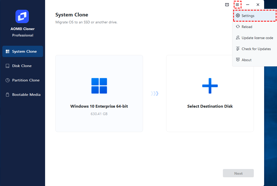277x186 pixels.
Task: Click the Settings gear icon
Action: tap(238, 15)
